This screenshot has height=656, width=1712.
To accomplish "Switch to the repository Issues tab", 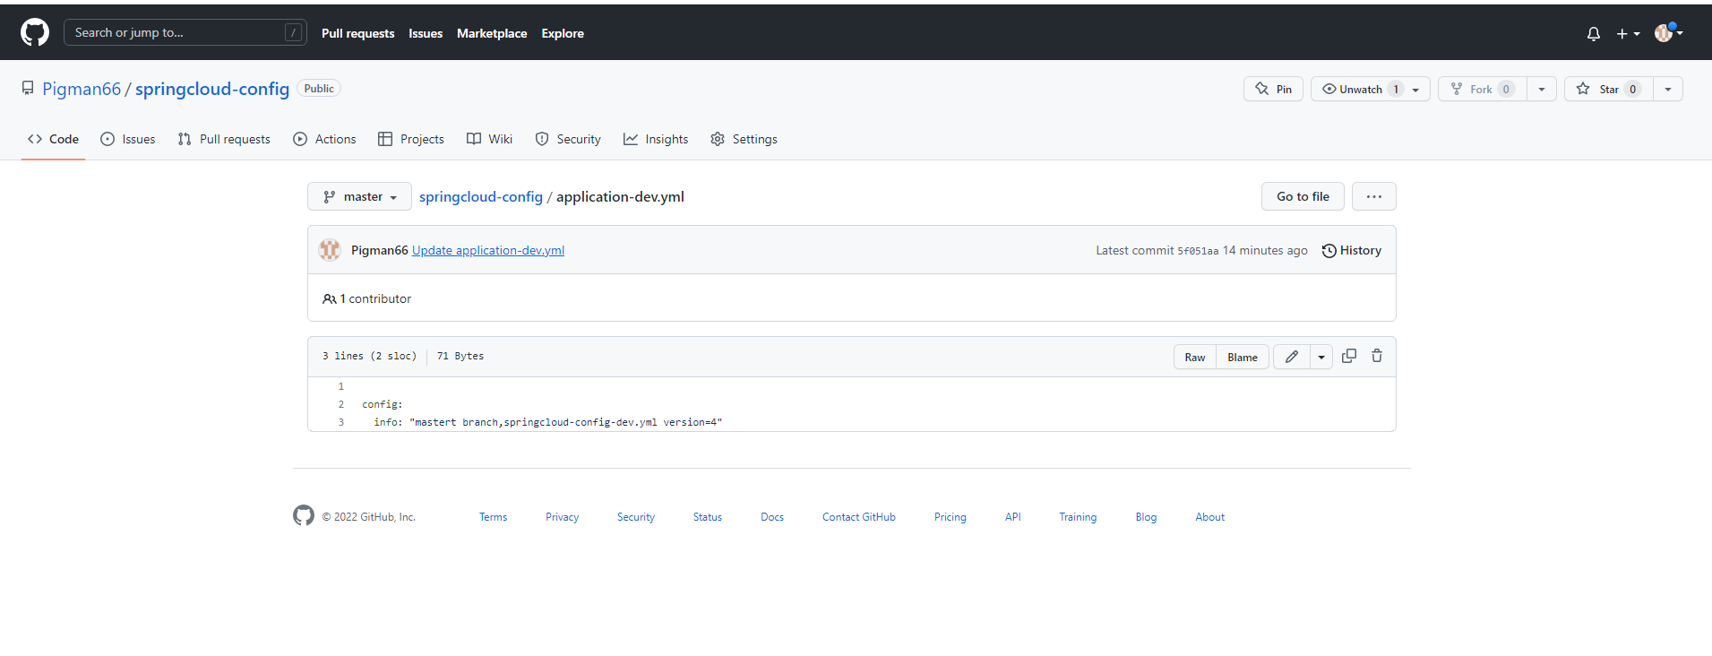I will [128, 139].
